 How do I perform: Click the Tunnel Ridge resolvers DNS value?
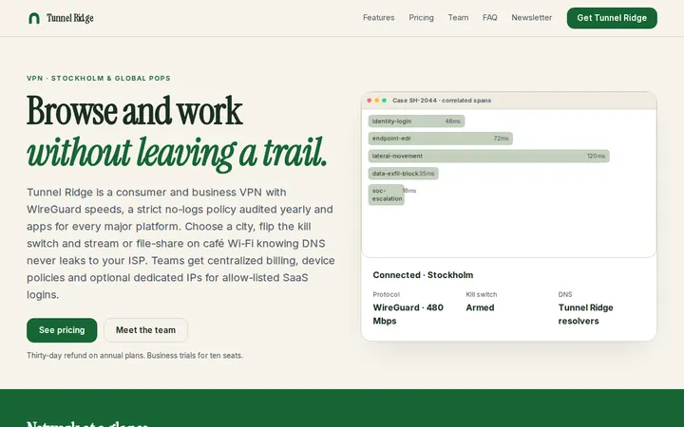tap(585, 314)
